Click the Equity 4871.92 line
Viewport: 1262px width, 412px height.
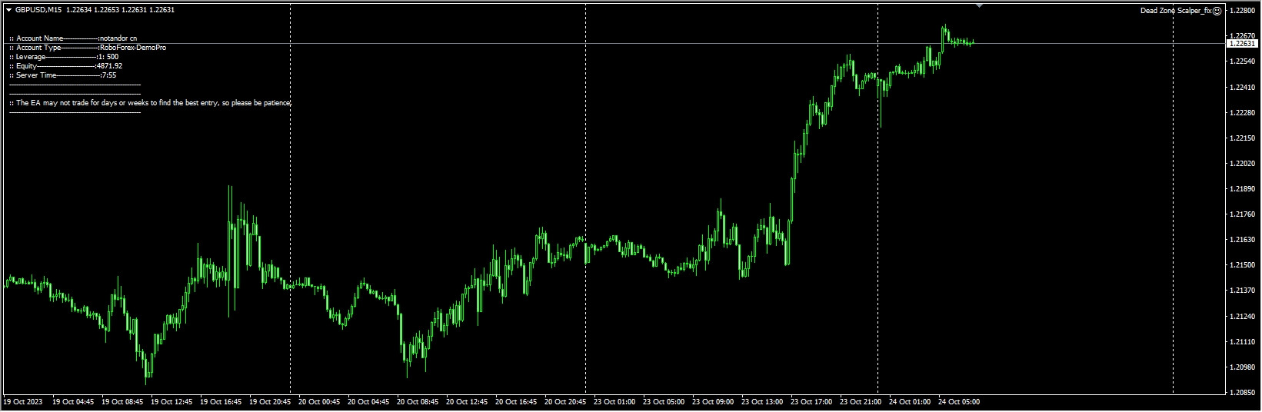pos(66,66)
